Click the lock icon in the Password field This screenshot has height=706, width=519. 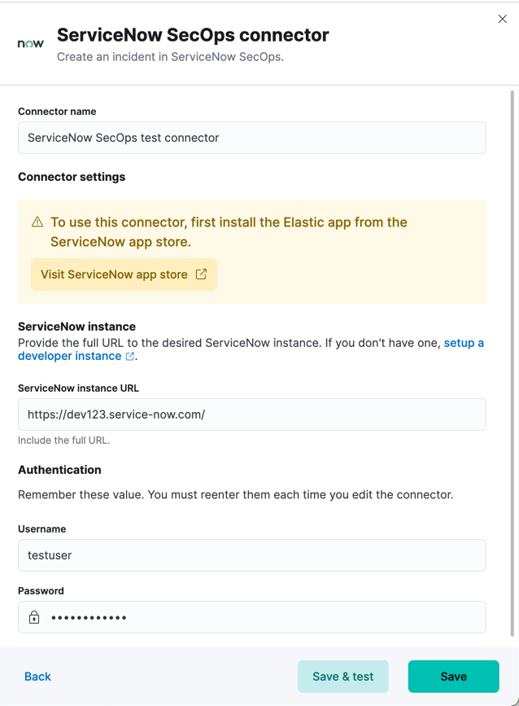[33, 617]
